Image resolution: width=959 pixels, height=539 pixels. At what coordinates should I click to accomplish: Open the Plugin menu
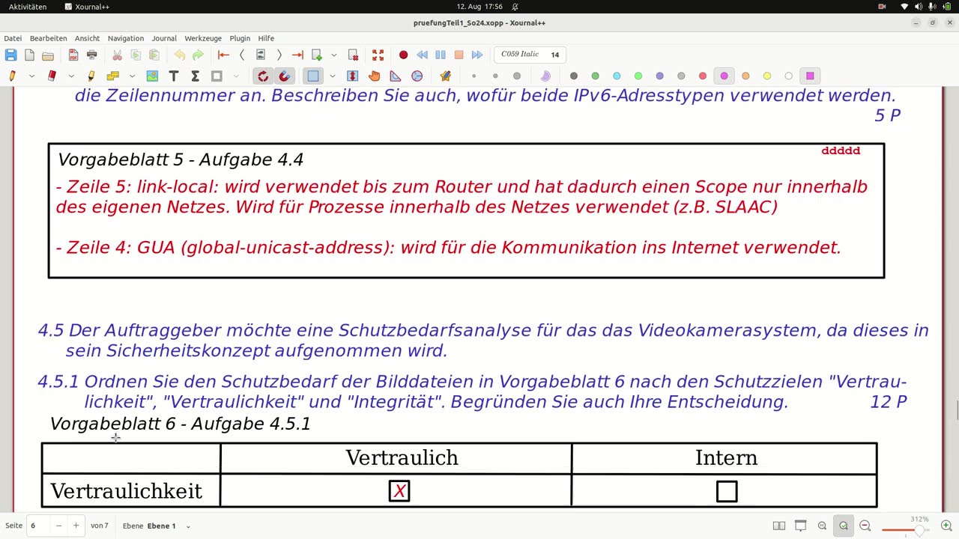click(240, 38)
